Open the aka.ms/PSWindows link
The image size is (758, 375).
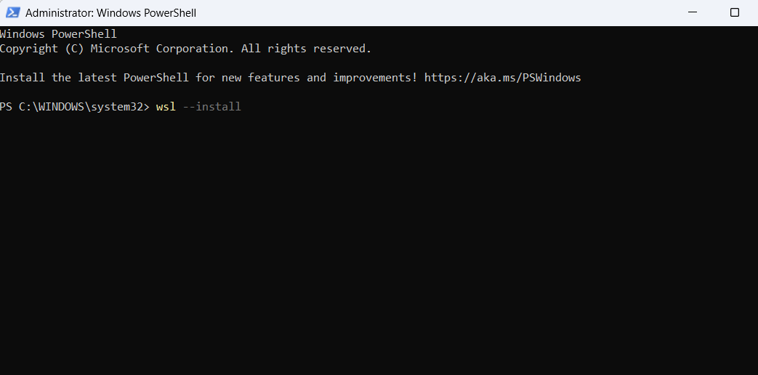click(502, 78)
